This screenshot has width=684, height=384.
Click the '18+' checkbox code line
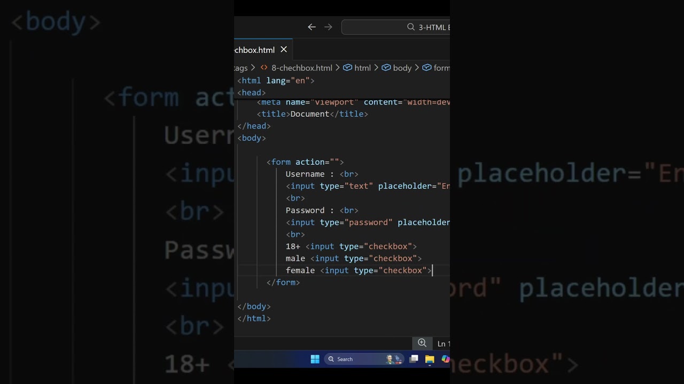(351, 246)
